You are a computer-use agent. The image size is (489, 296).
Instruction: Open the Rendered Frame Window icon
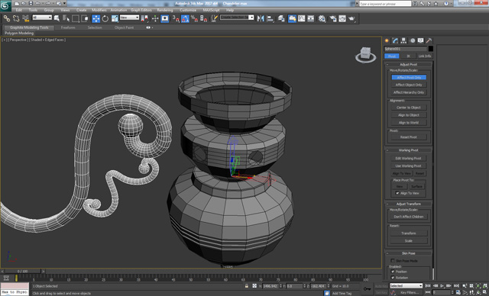pos(342,18)
